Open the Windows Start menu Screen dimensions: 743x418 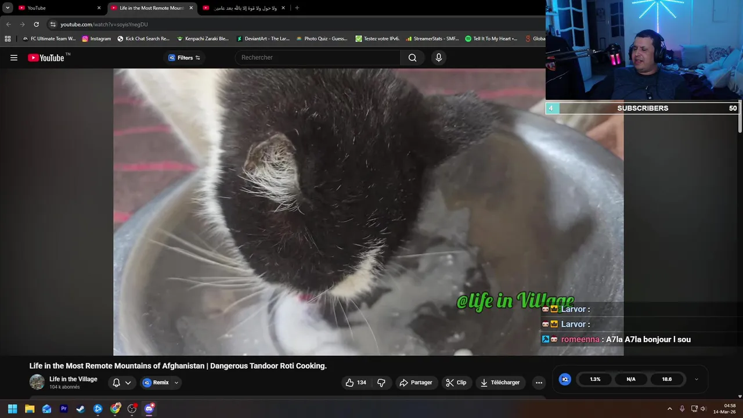[12, 409]
